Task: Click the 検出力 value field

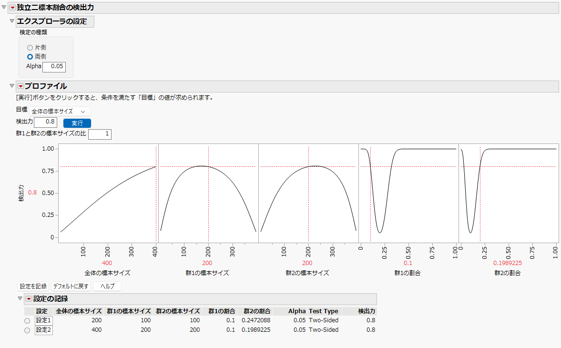Action: pyautogui.click(x=45, y=123)
